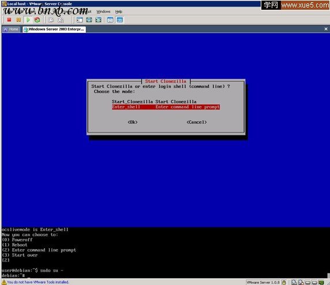Switch to the Home tab
330x285 pixels.
point(11,29)
